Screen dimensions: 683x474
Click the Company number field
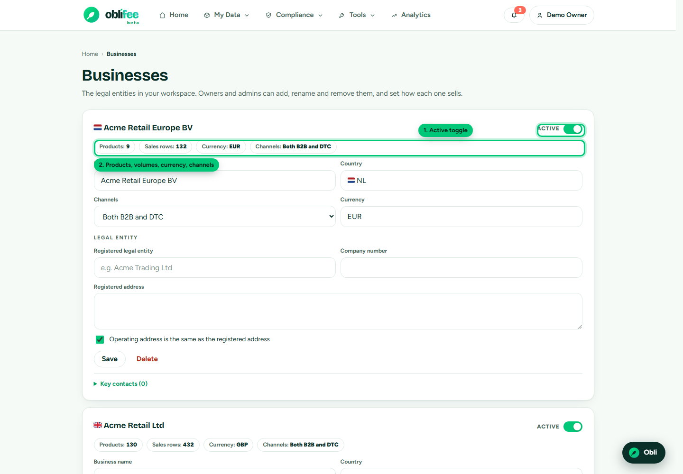[x=461, y=268]
